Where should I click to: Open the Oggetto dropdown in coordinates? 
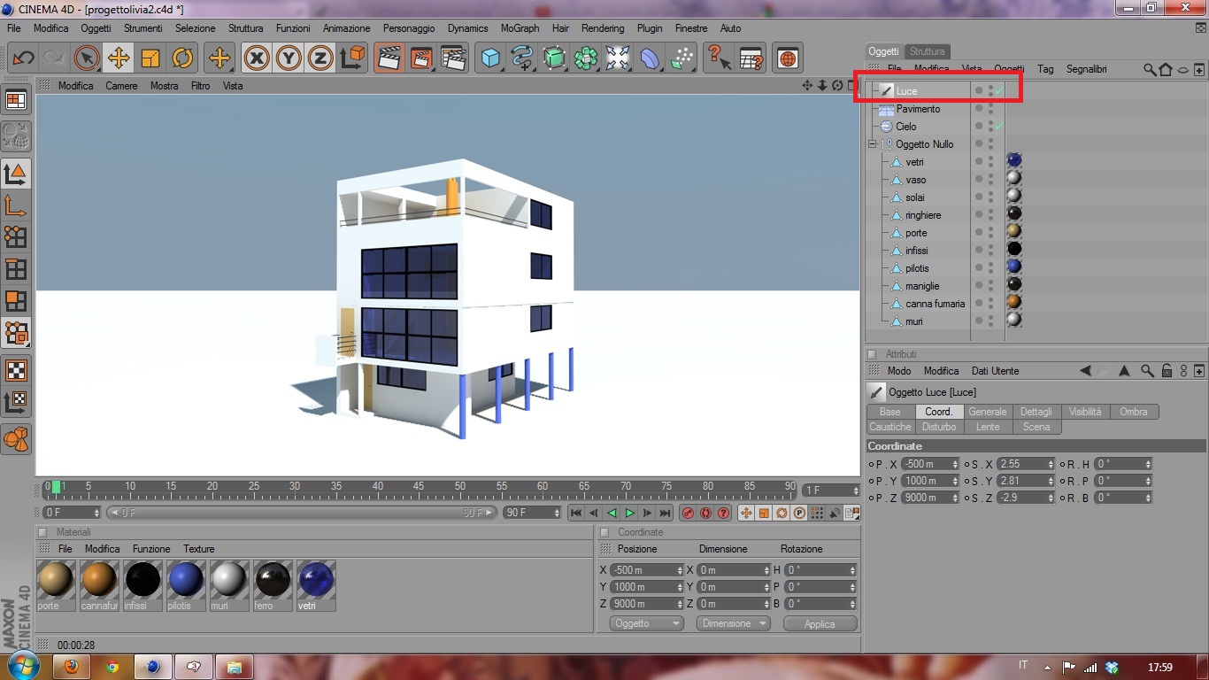(647, 623)
